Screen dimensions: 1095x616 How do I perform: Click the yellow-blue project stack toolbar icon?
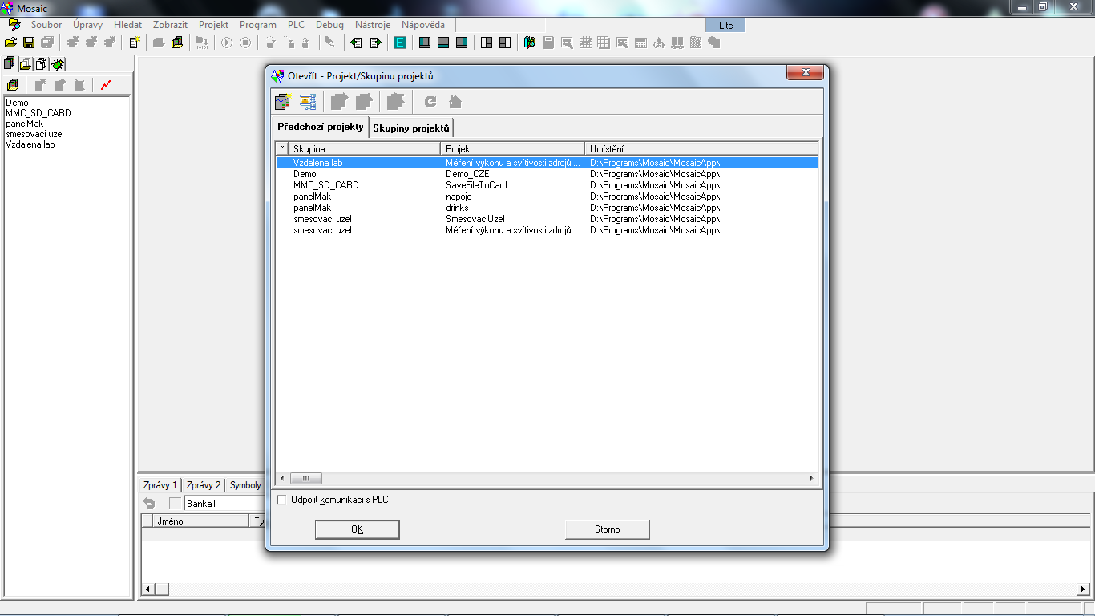pos(177,43)
